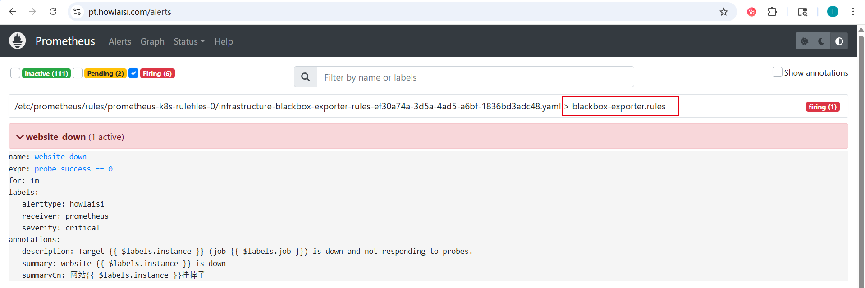Click the site information icon in address bar

tap(78, 12)
